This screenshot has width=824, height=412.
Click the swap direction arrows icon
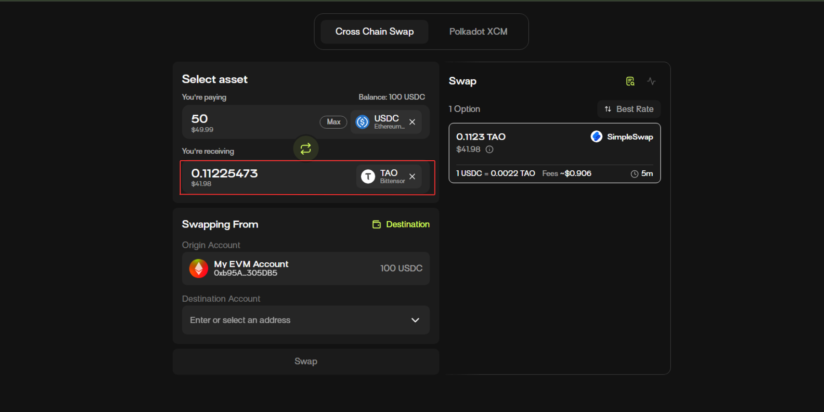tap(305, 148)
